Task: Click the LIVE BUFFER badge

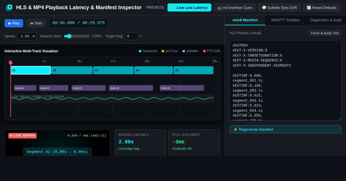Action: point(22,136)
